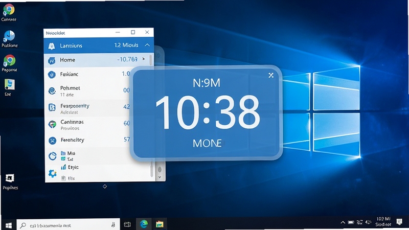The width and height of the screenshot is (409, 230).
Task: Select the Pohrmet list item
Action: [x=87, y=91]
